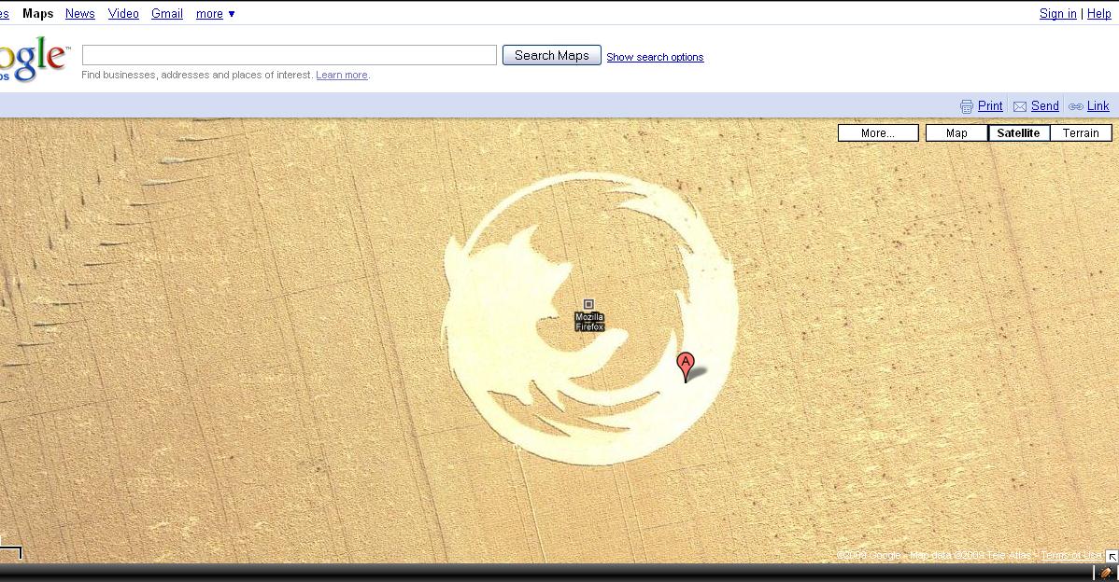Expand the more dropdown arrow
This screenshot has width=1119, height=582.
point(232,14)
